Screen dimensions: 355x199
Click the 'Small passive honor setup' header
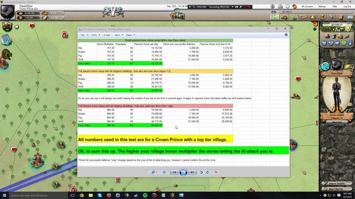click(155, 40)
